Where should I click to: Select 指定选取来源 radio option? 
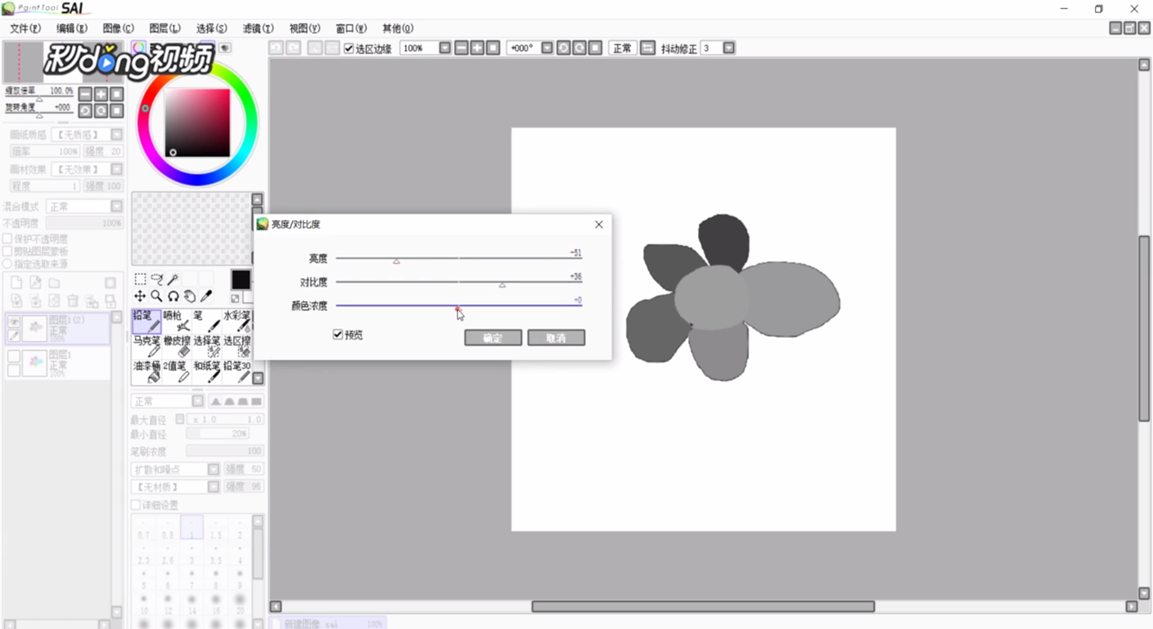pos(8,264)
